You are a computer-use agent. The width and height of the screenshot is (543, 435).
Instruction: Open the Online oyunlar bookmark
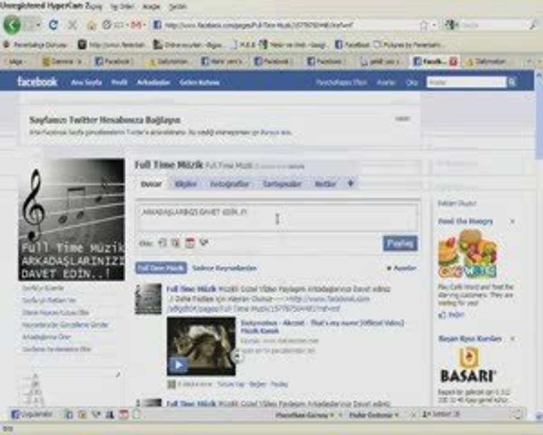coord(188,45)
